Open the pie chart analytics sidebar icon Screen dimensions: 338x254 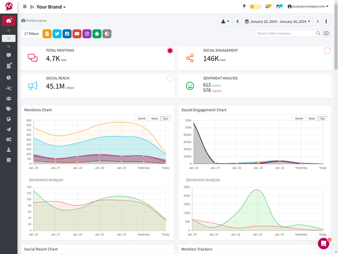[x=8, y=78]
